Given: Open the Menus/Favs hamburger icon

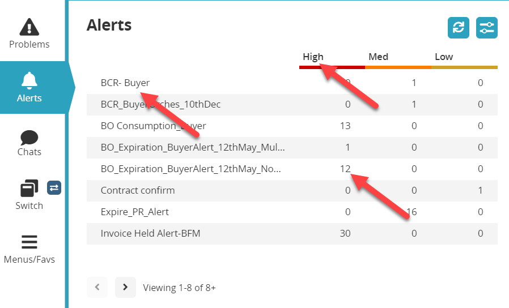Looking at the screenshot, I should coord(29,242).
